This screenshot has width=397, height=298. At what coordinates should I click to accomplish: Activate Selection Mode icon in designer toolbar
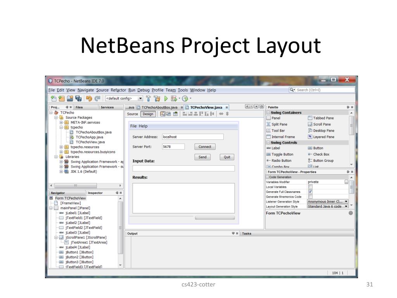tap(163, 114)
